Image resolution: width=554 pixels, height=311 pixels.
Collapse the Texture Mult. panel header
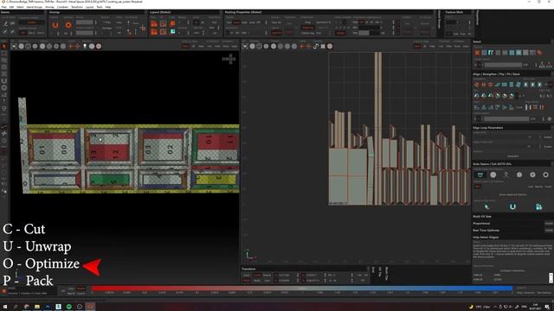pos(458,12)
